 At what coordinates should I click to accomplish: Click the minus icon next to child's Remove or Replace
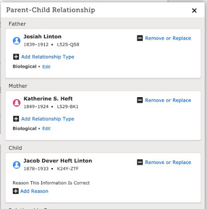click(x=140, y=162)
